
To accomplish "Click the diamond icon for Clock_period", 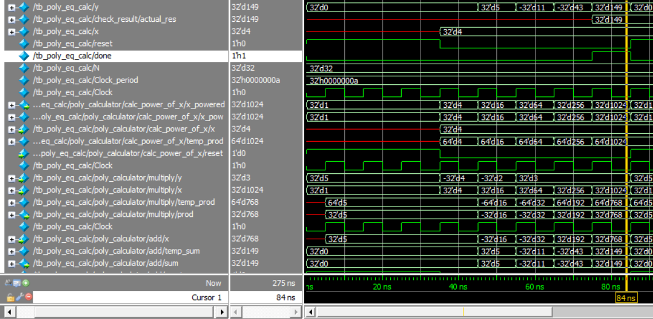I will pyautogui.click(x=24, y=80).
